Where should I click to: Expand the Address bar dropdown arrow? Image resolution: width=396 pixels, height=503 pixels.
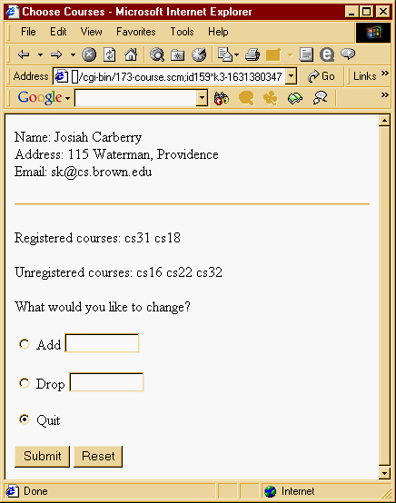(x=291, y=76)
